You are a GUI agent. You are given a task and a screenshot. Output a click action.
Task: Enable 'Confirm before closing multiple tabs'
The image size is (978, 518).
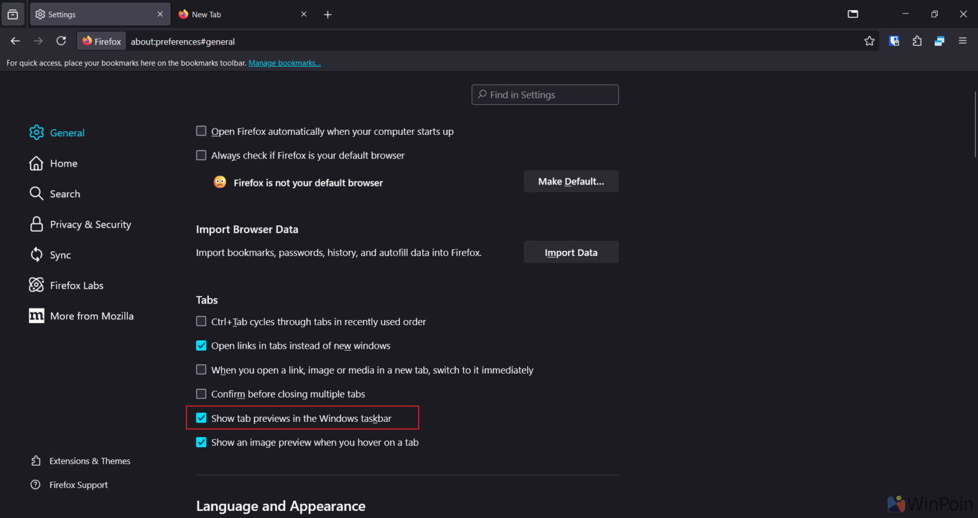point(201,393)
